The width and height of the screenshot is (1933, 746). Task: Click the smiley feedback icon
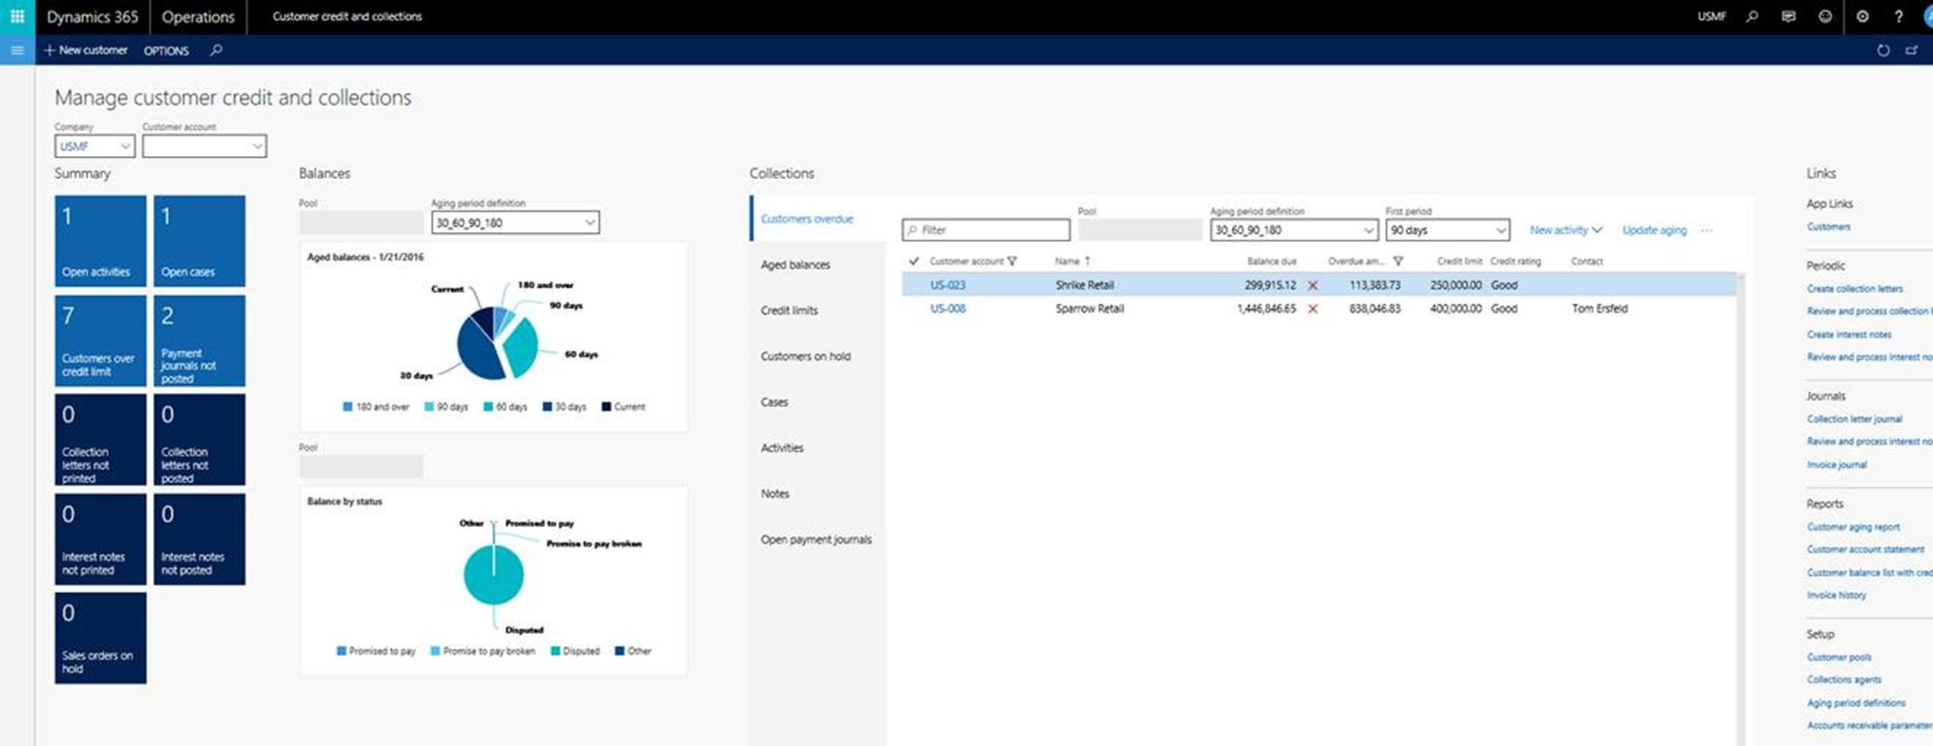1825,16
